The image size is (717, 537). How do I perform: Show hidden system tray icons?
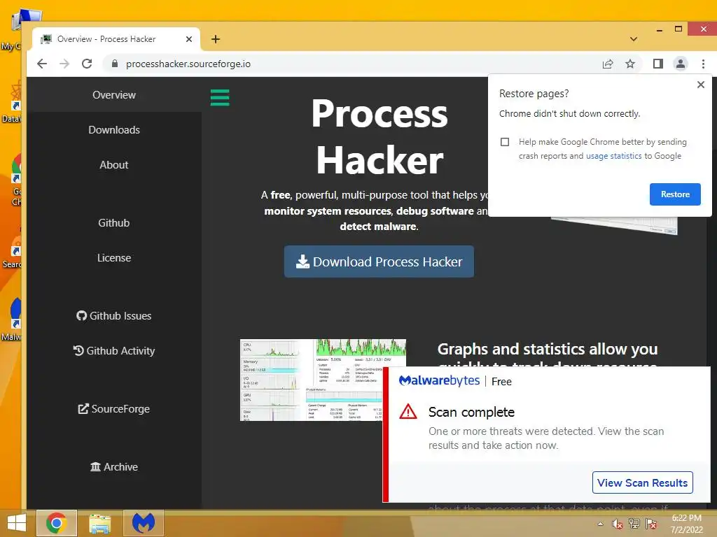pos(600,524)
